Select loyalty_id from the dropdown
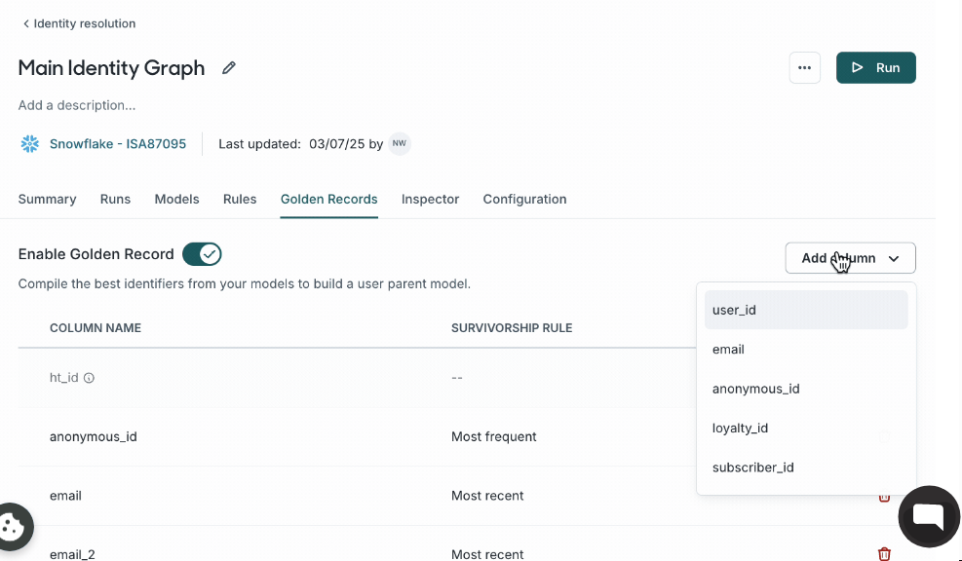Viewport: 962px width, 561px height. (x=805, y=428)
